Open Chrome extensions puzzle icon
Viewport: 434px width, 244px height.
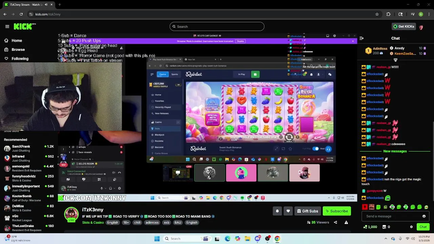pos(389,14)
